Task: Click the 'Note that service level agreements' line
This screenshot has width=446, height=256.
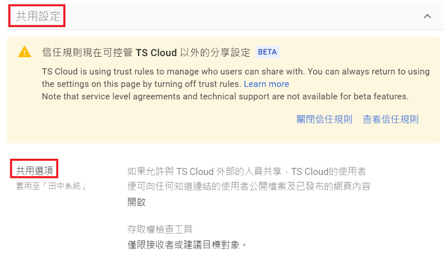Action: coord(225,96)
